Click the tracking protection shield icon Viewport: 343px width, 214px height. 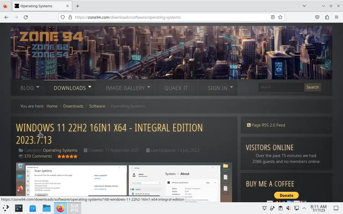[x=63, y=17]
